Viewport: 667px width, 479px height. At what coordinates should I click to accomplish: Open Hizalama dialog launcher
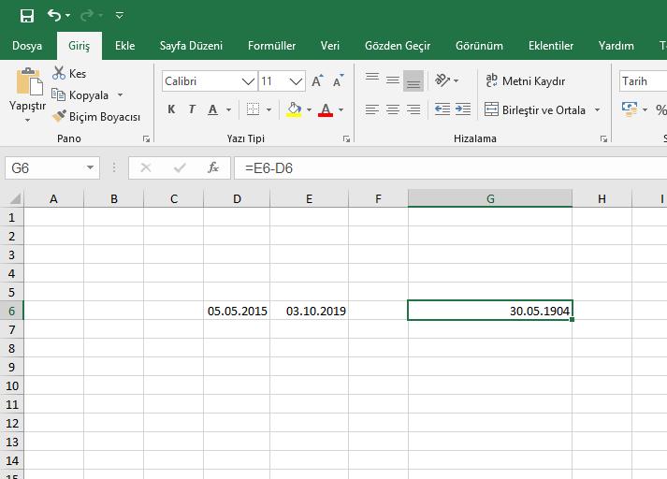point(603,138)
